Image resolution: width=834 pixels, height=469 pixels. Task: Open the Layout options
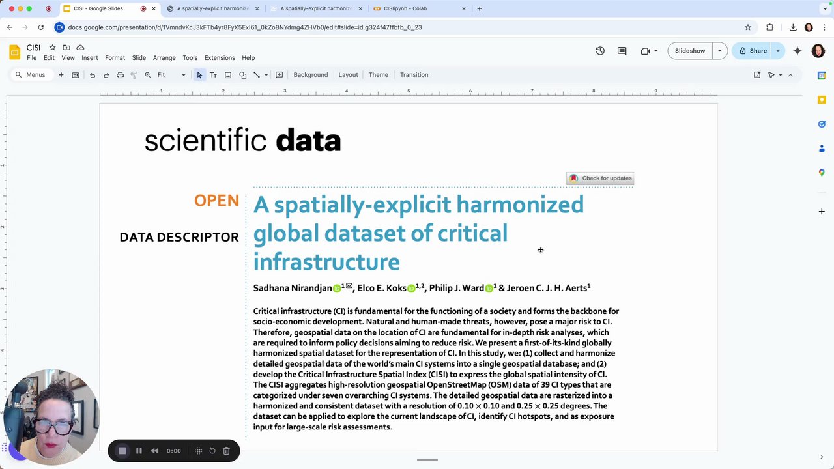(348, 75)
